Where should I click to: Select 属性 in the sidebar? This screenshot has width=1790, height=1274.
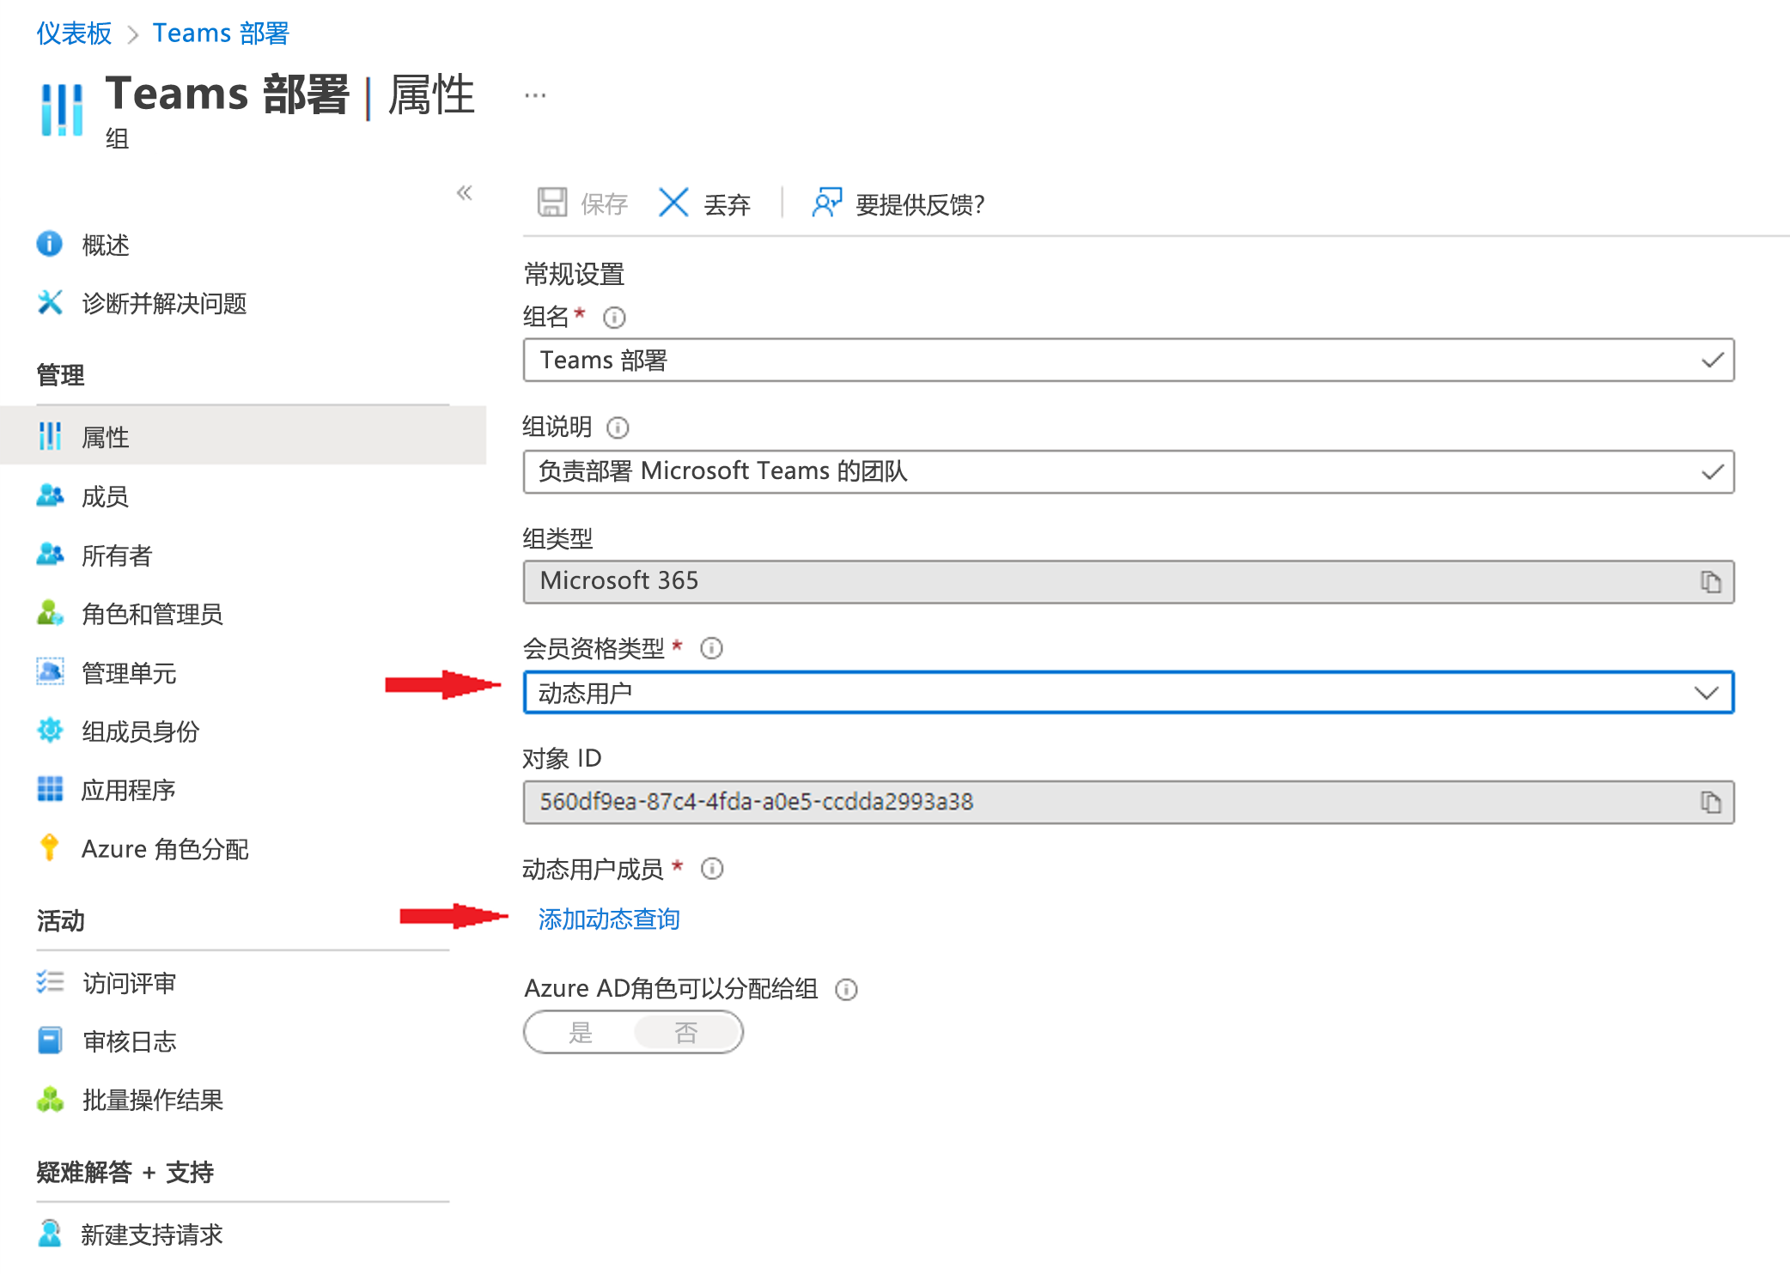[x=243, y=436]
